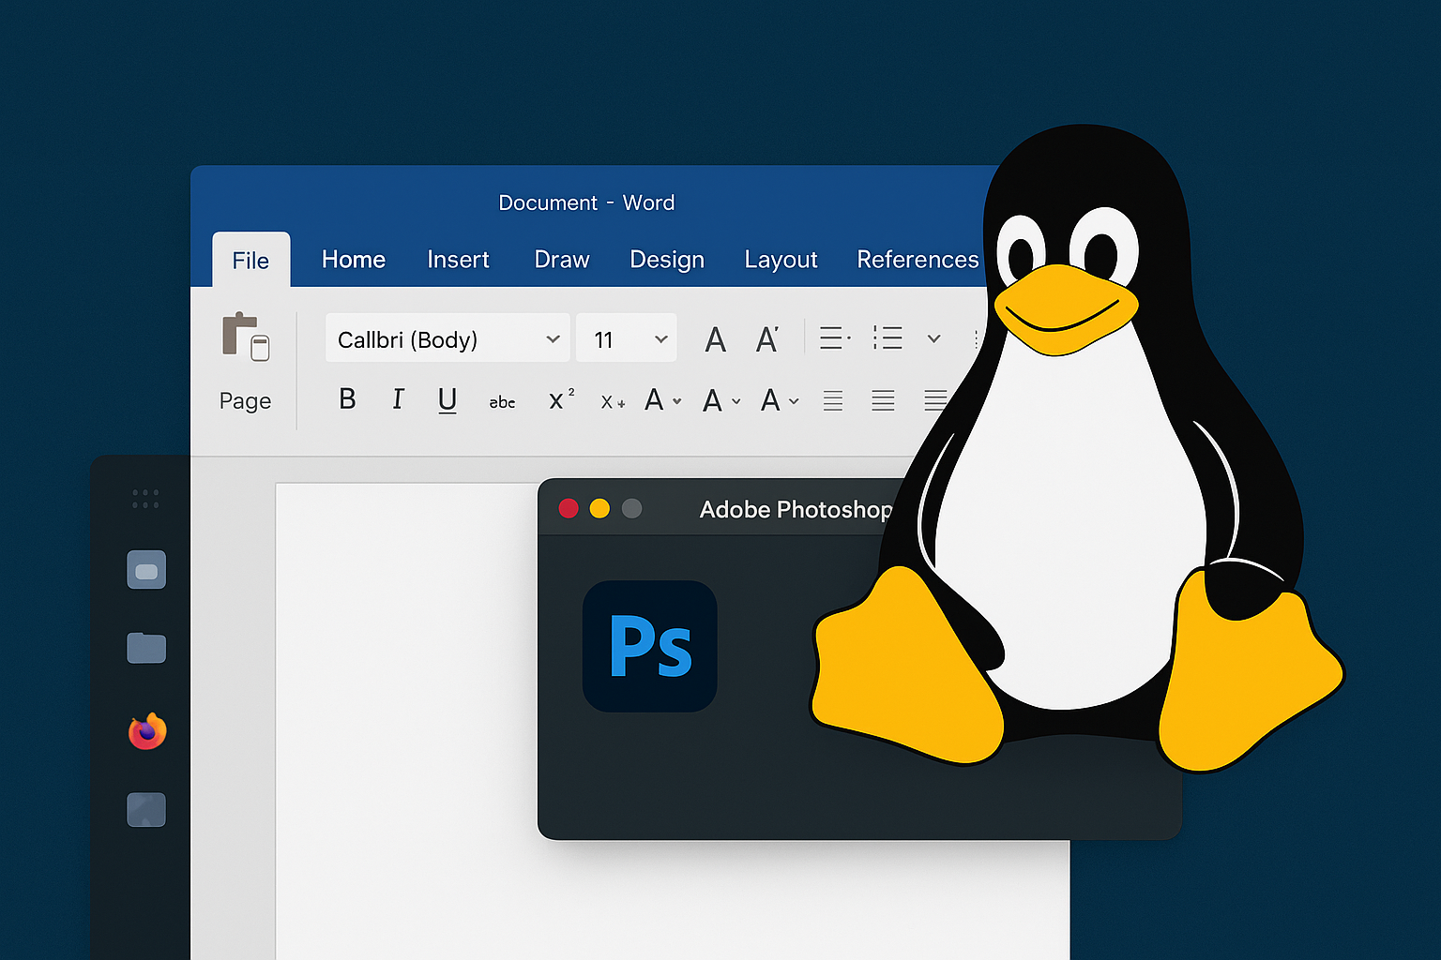This screenshot has height=960, width=1441.
Task: Open the Files folder in dock
Action: (146, 647)
